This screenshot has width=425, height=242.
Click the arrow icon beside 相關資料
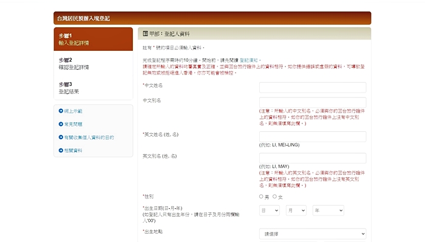coord(61,150)
